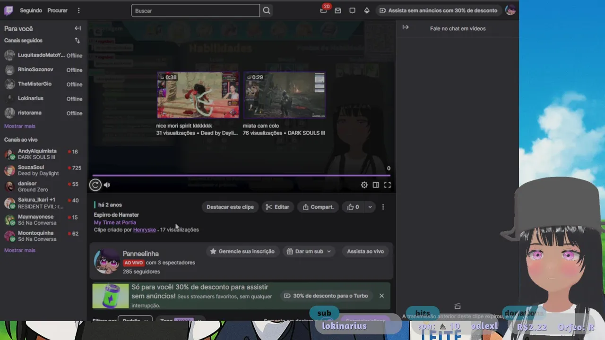This screenshot has width=605, height=340.
Task: Replay the clip with the replay button
Action: click(x=95, y=185)
